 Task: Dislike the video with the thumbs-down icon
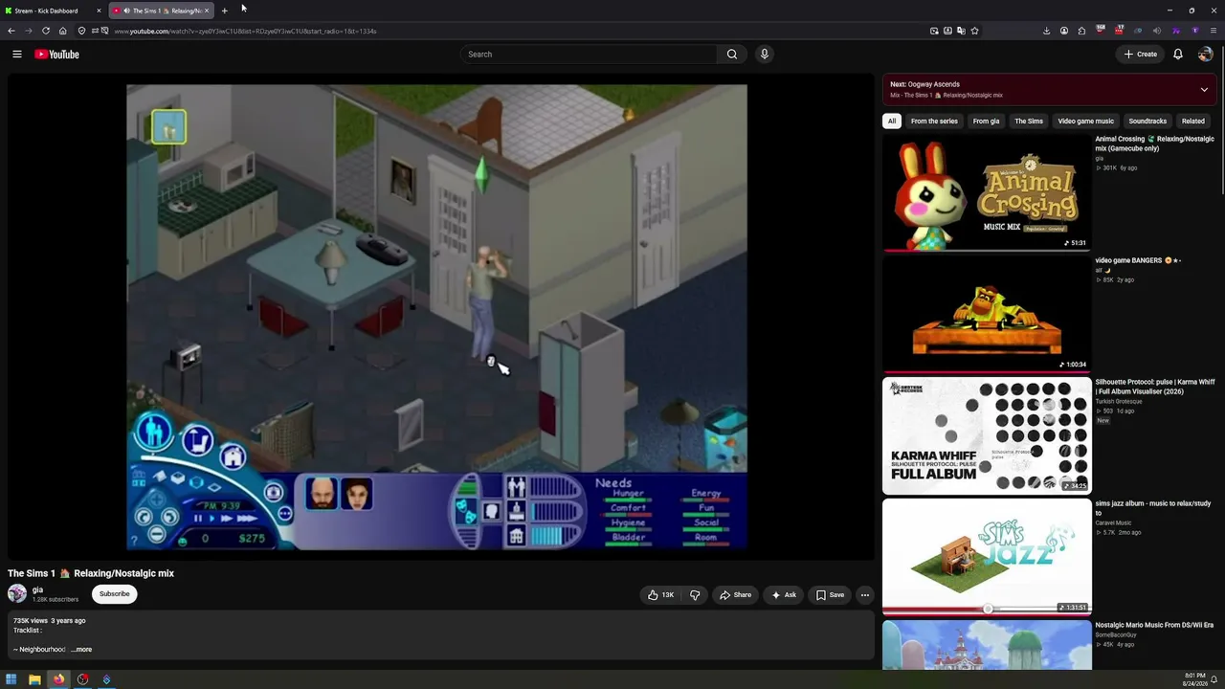pyautogui.click(x=695, y=595)
